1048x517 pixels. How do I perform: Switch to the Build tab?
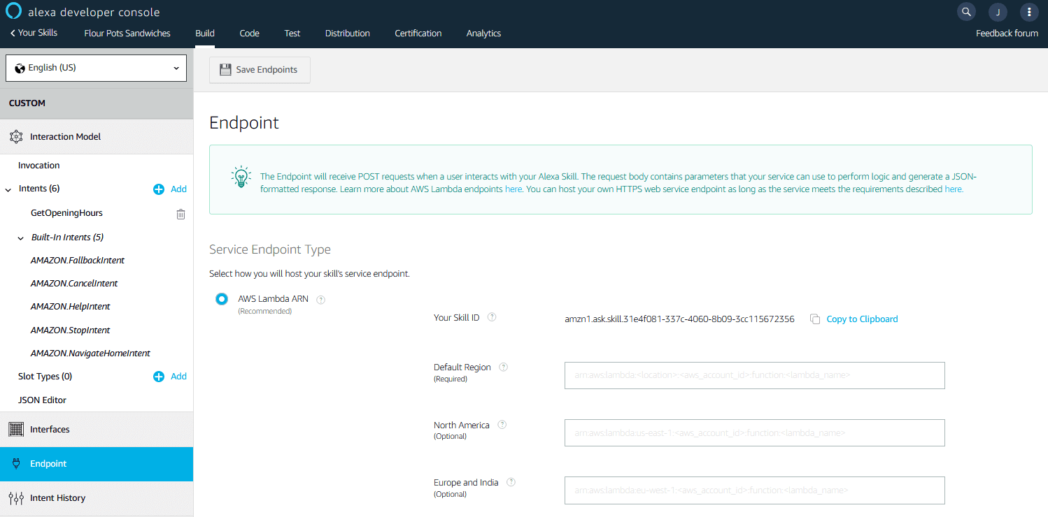pyautogui.click(x=205, y=33)
